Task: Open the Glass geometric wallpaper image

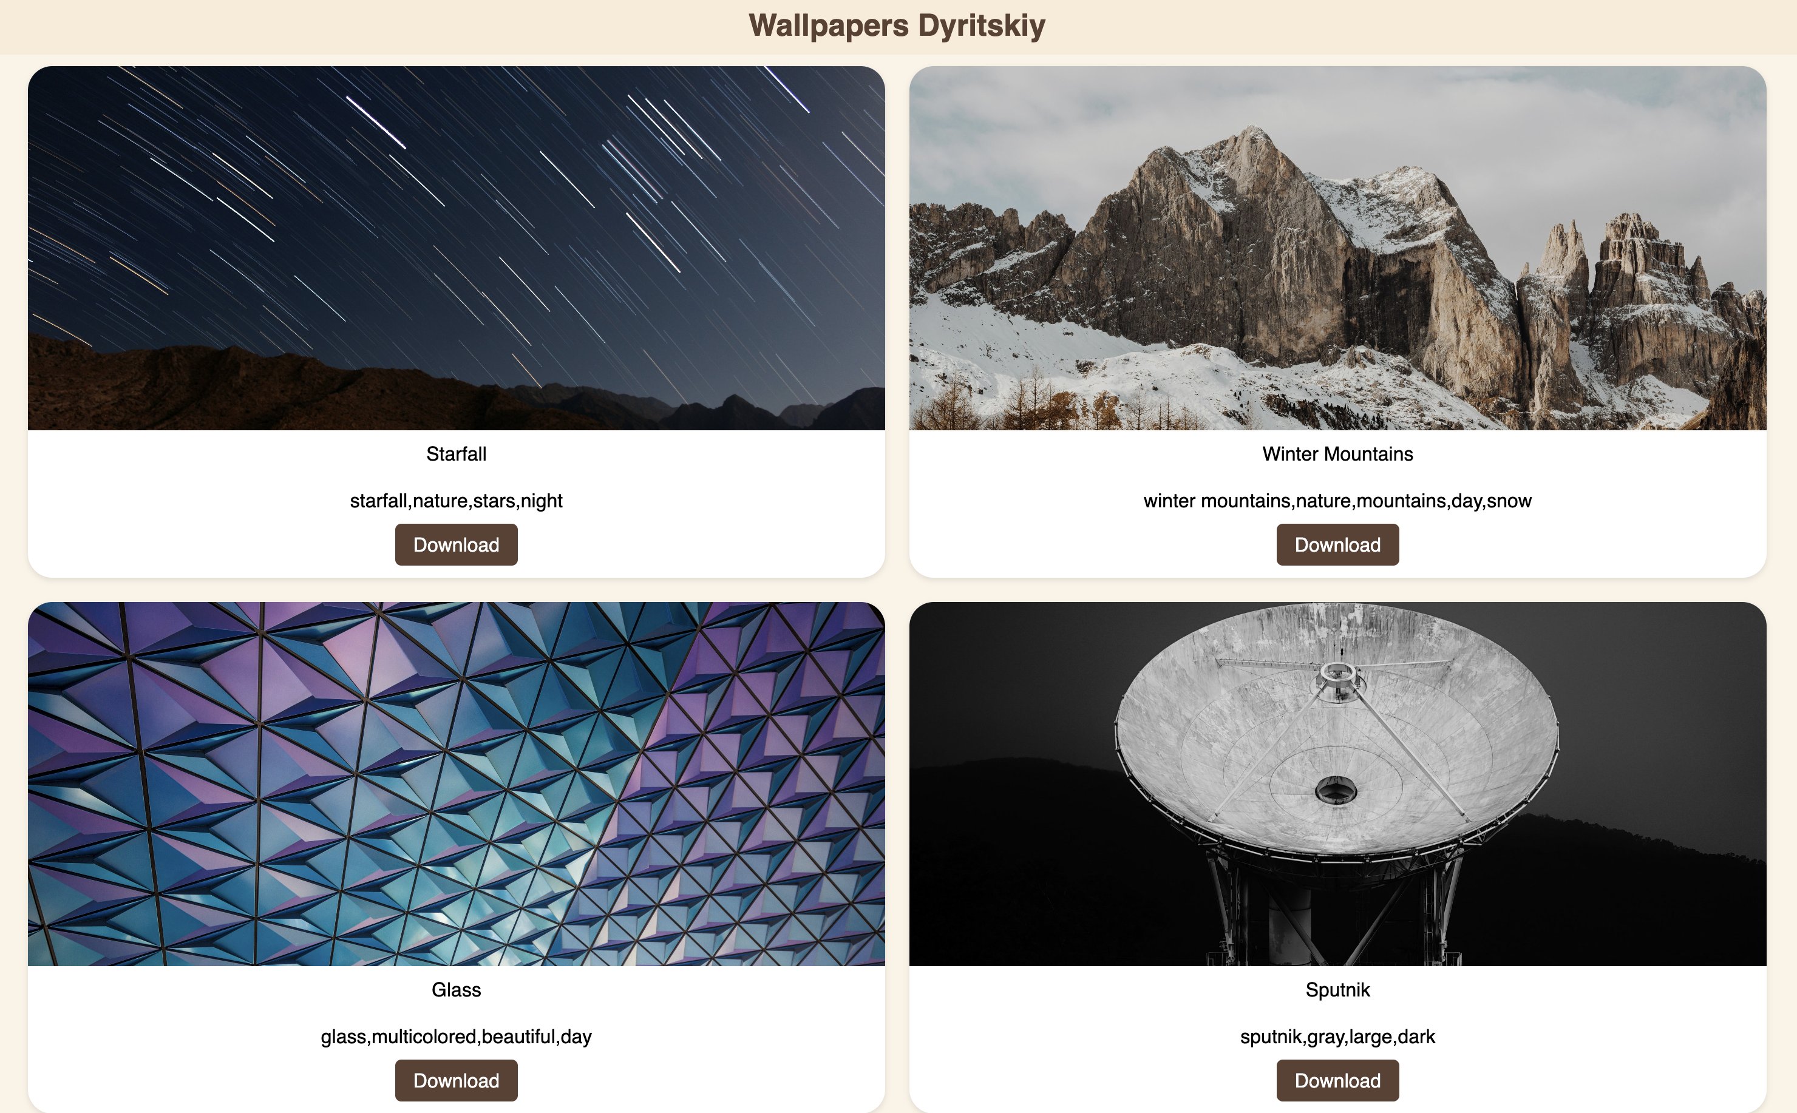Action: coord(457,784)
